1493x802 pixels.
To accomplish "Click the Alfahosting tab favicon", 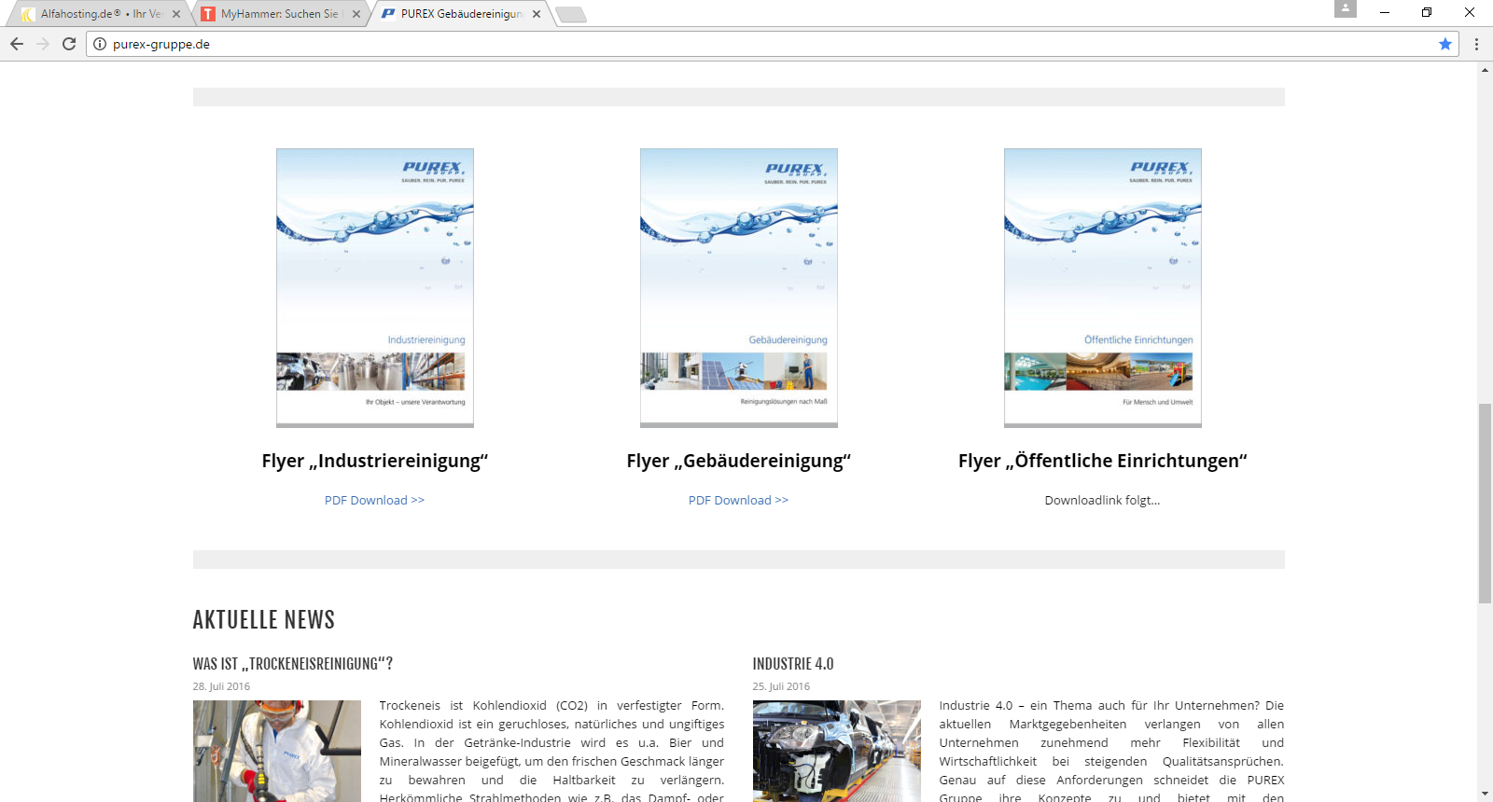I will click(x=28, y=14).
